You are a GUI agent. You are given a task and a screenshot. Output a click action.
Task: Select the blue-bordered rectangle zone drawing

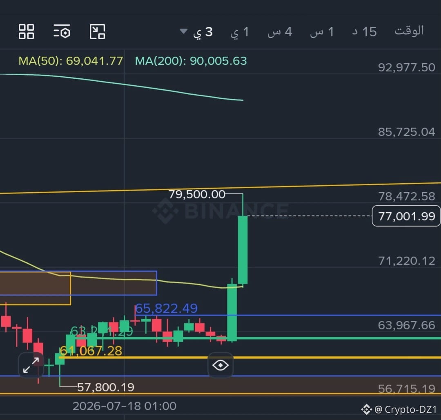pyautogui.click(x=78, y=283)
